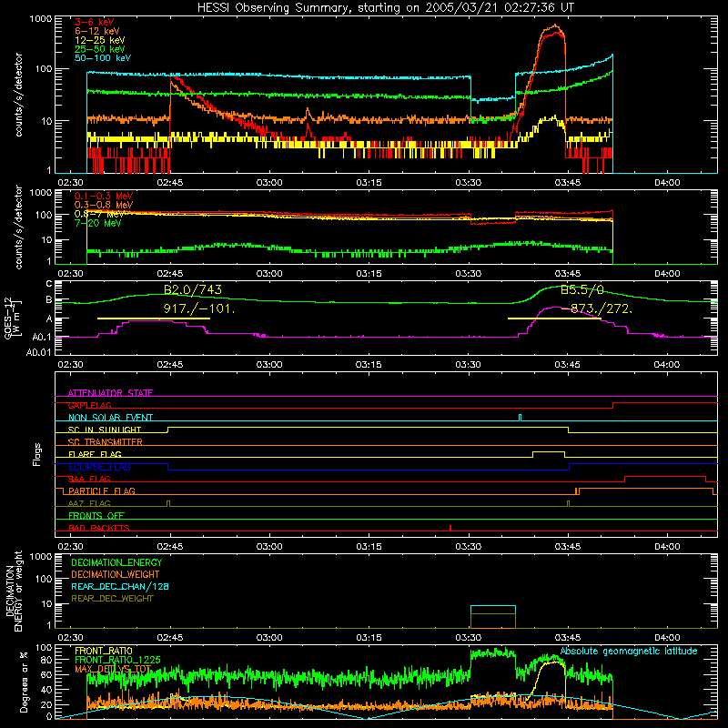Click the NON_SOLAR_EVENT flag label
Image resolution: width=728 pixels, height=728 pixels.
coord(110,418)
